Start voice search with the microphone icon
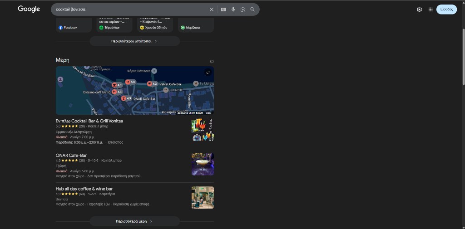 (x=233, y=10)
